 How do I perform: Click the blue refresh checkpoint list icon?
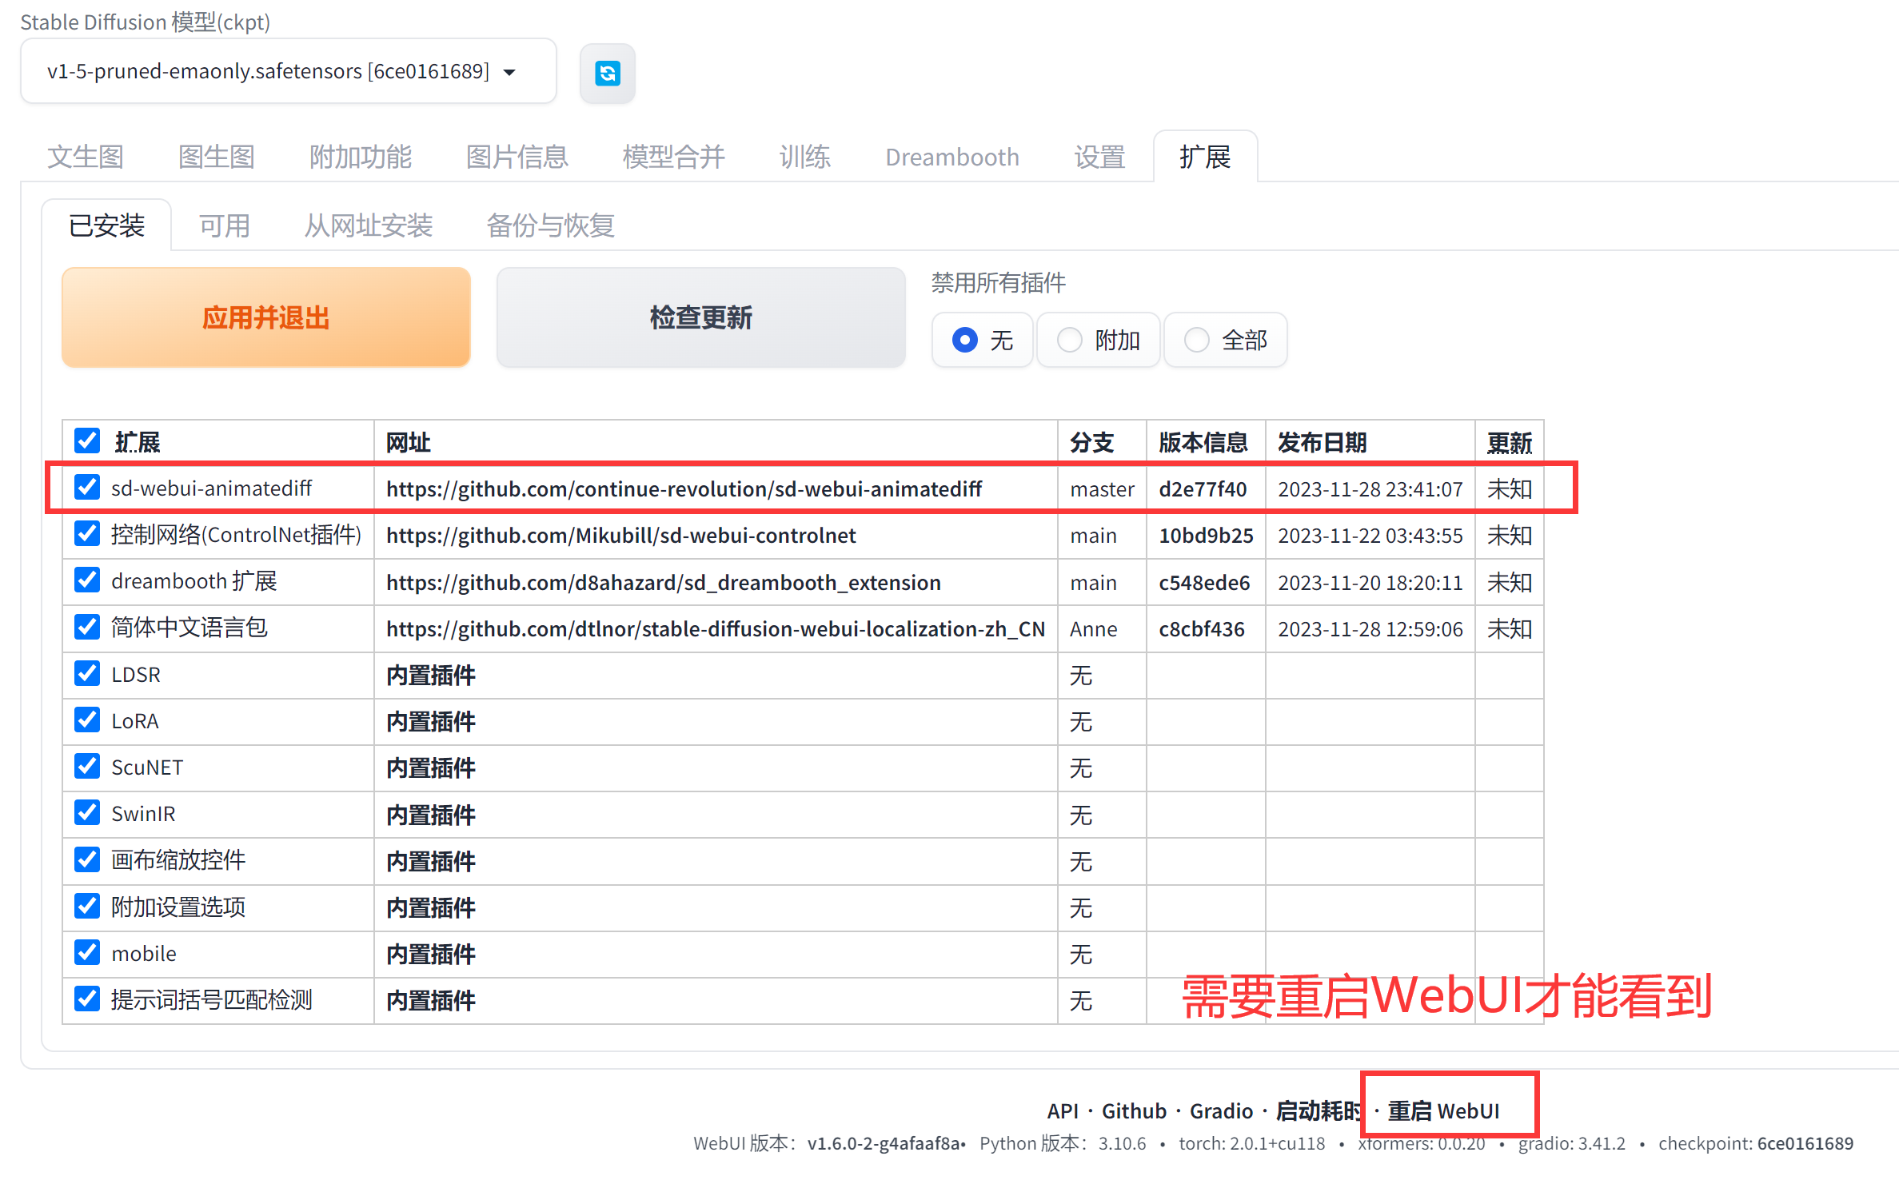pyautogui.click(x=608, y=74)
